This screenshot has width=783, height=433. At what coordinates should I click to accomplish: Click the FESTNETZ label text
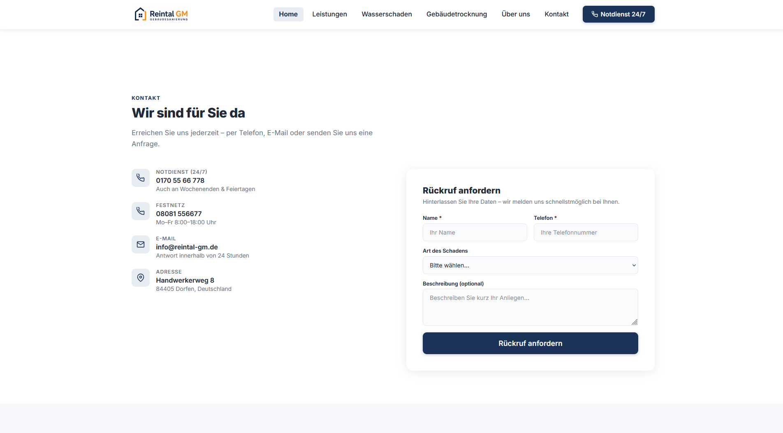click(170, 205)
